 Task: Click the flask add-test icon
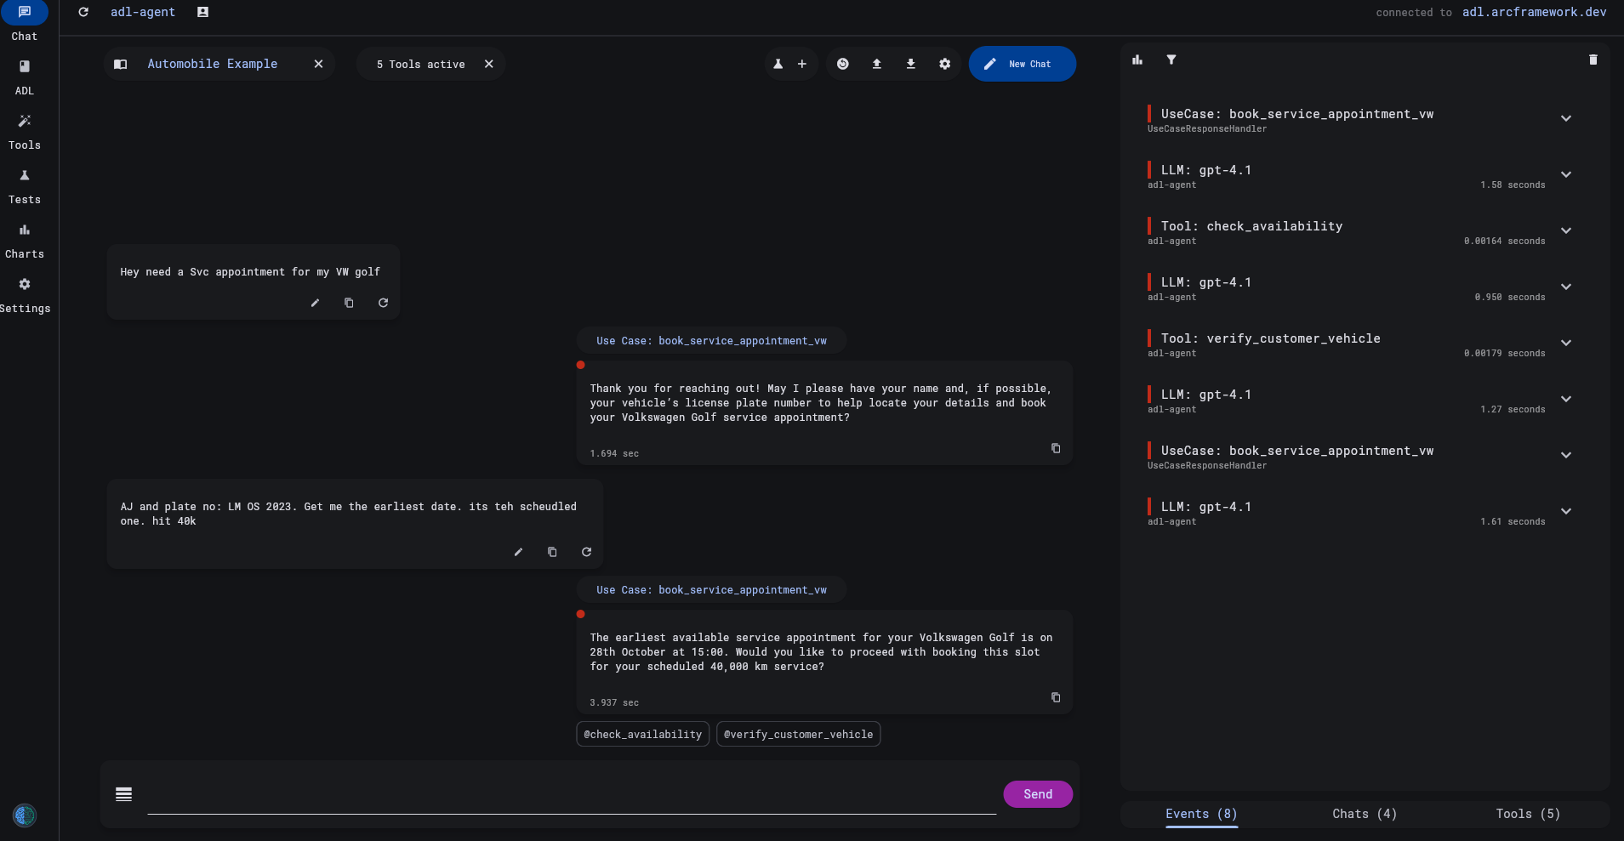778,64
